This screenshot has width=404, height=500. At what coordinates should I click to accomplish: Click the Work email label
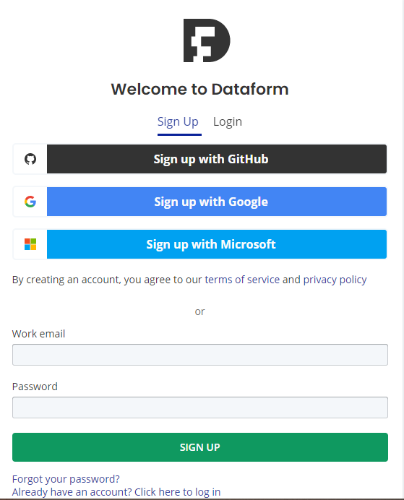tap(38, 334)
